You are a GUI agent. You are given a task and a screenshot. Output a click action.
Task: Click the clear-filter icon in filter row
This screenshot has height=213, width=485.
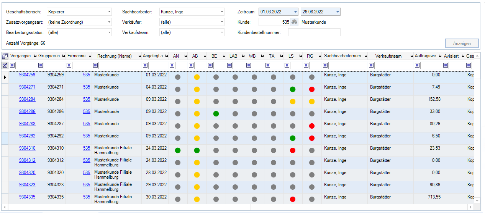[x=5, y=65]
